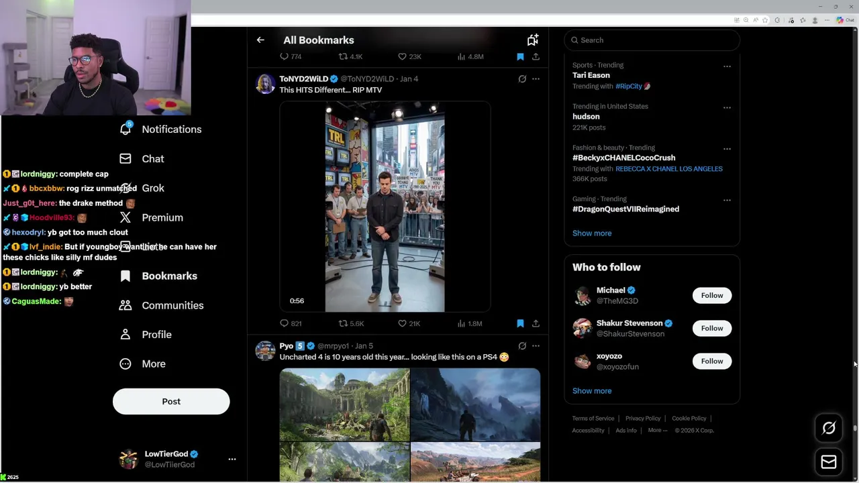Open the sparkle-bookmark icon beside All Bookmarks

coord(532,40)
